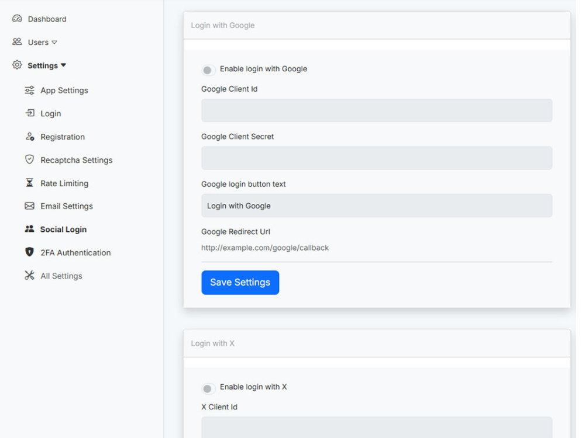Click the Settings gear icon

coord(17,65)
